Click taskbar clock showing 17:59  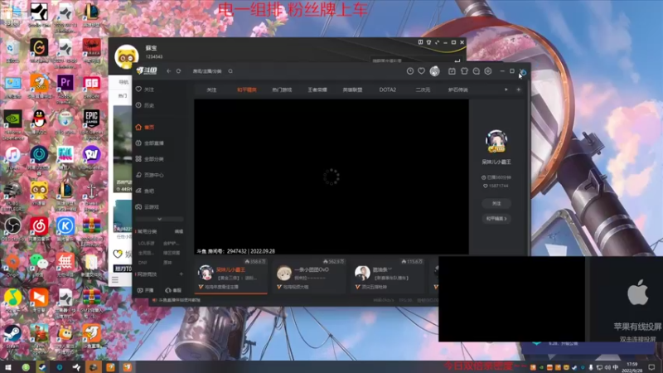point(632,366)
